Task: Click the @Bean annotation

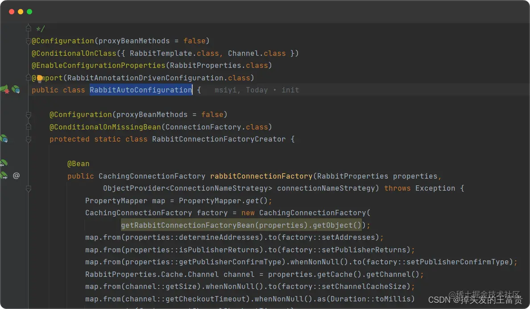Action: pyautogui.click(x=79, y=164)
